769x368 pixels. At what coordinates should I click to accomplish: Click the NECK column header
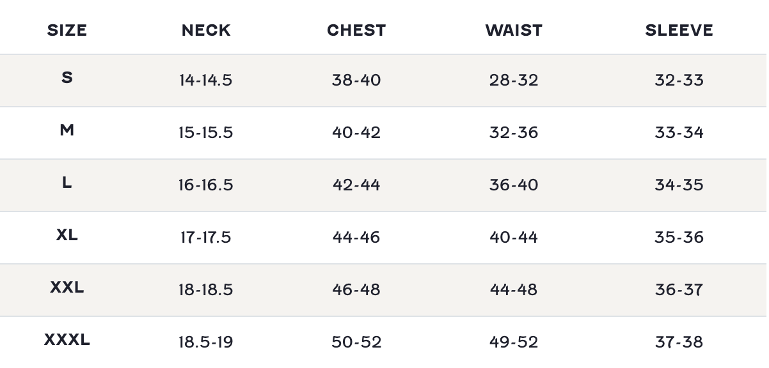206,31
